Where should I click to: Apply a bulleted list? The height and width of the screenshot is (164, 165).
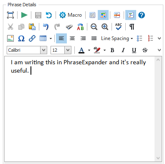point(140,38)
